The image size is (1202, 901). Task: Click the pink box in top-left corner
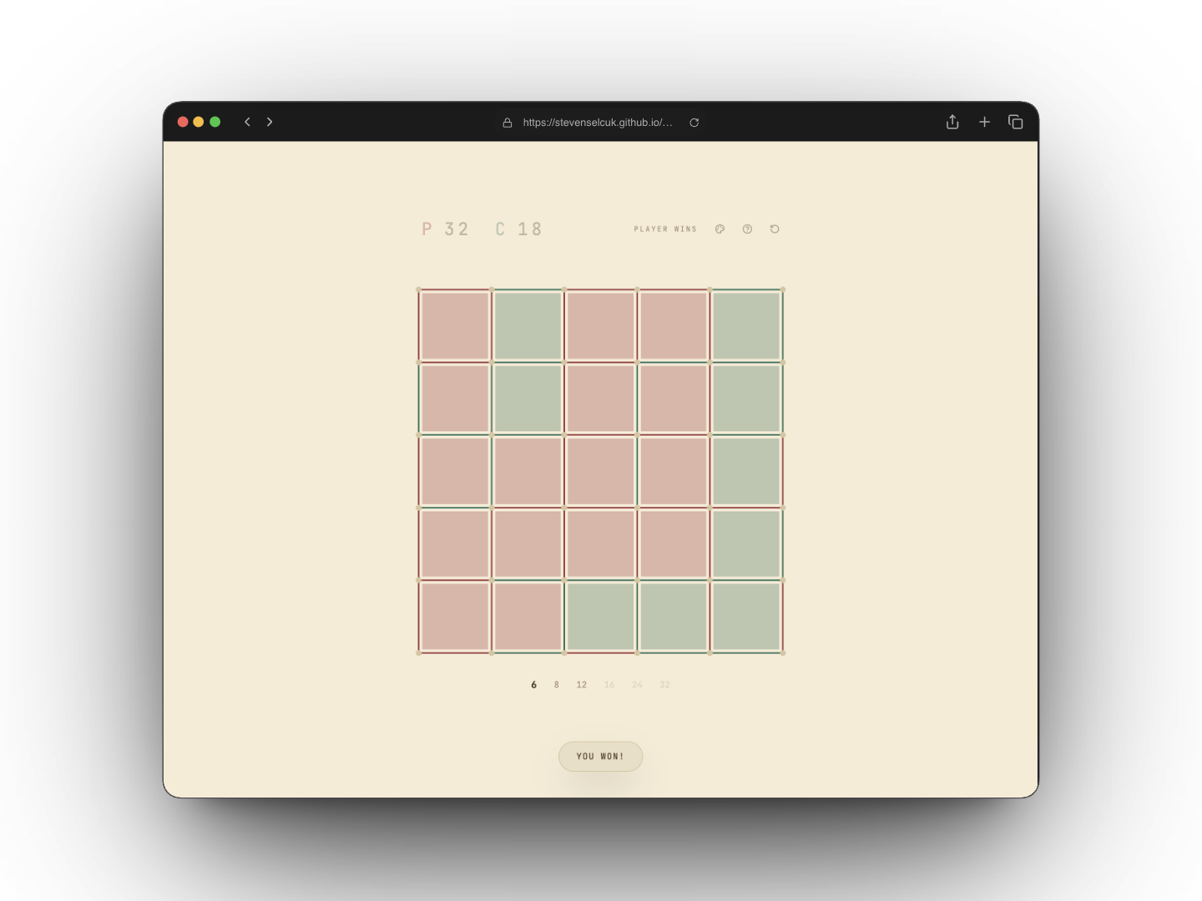[x=455, y=326]
